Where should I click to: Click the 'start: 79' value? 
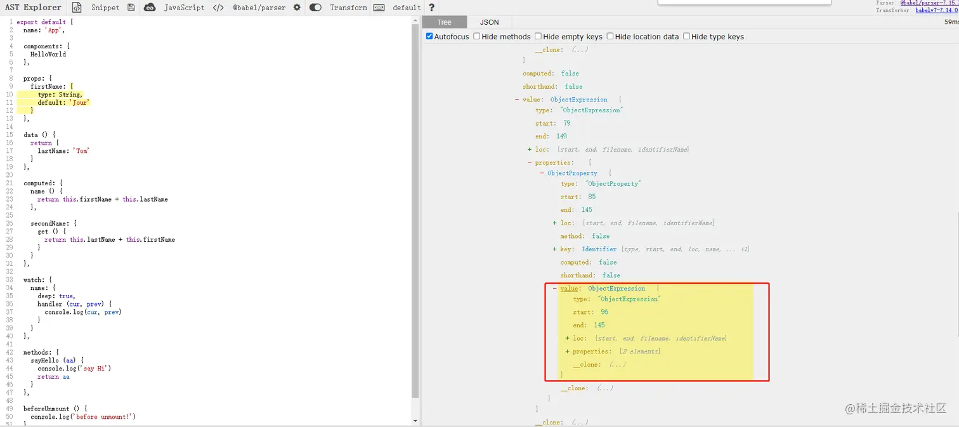point(568,123)
